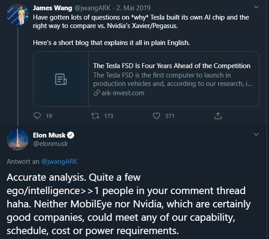The image size is (269, 239).
Task: Click Elon Musk's verified badge
Action: 70,135
